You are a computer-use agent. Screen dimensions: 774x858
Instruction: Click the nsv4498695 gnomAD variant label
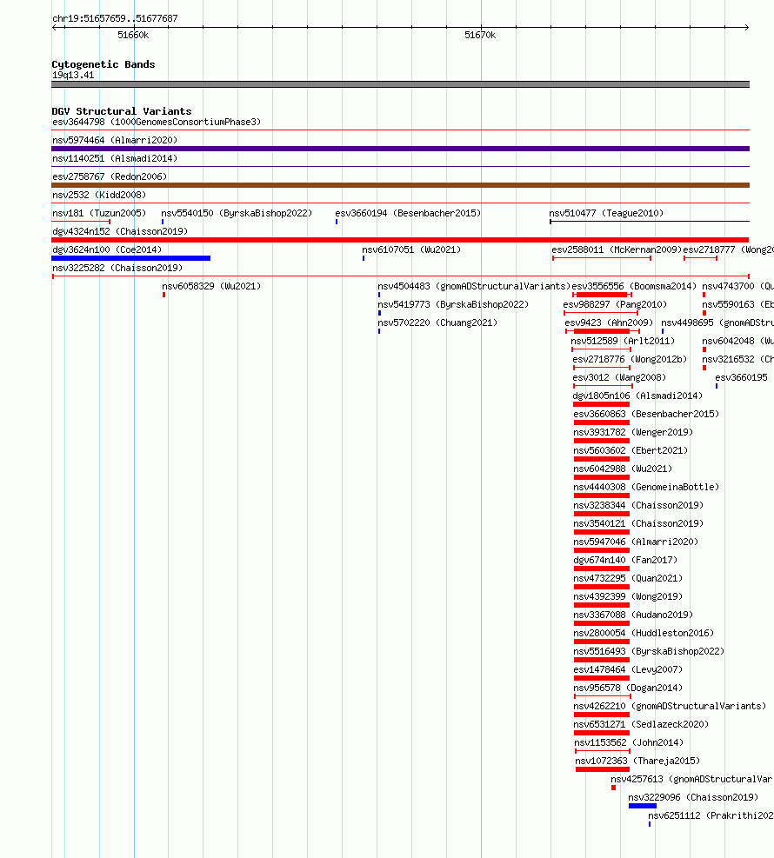(717, 323)
